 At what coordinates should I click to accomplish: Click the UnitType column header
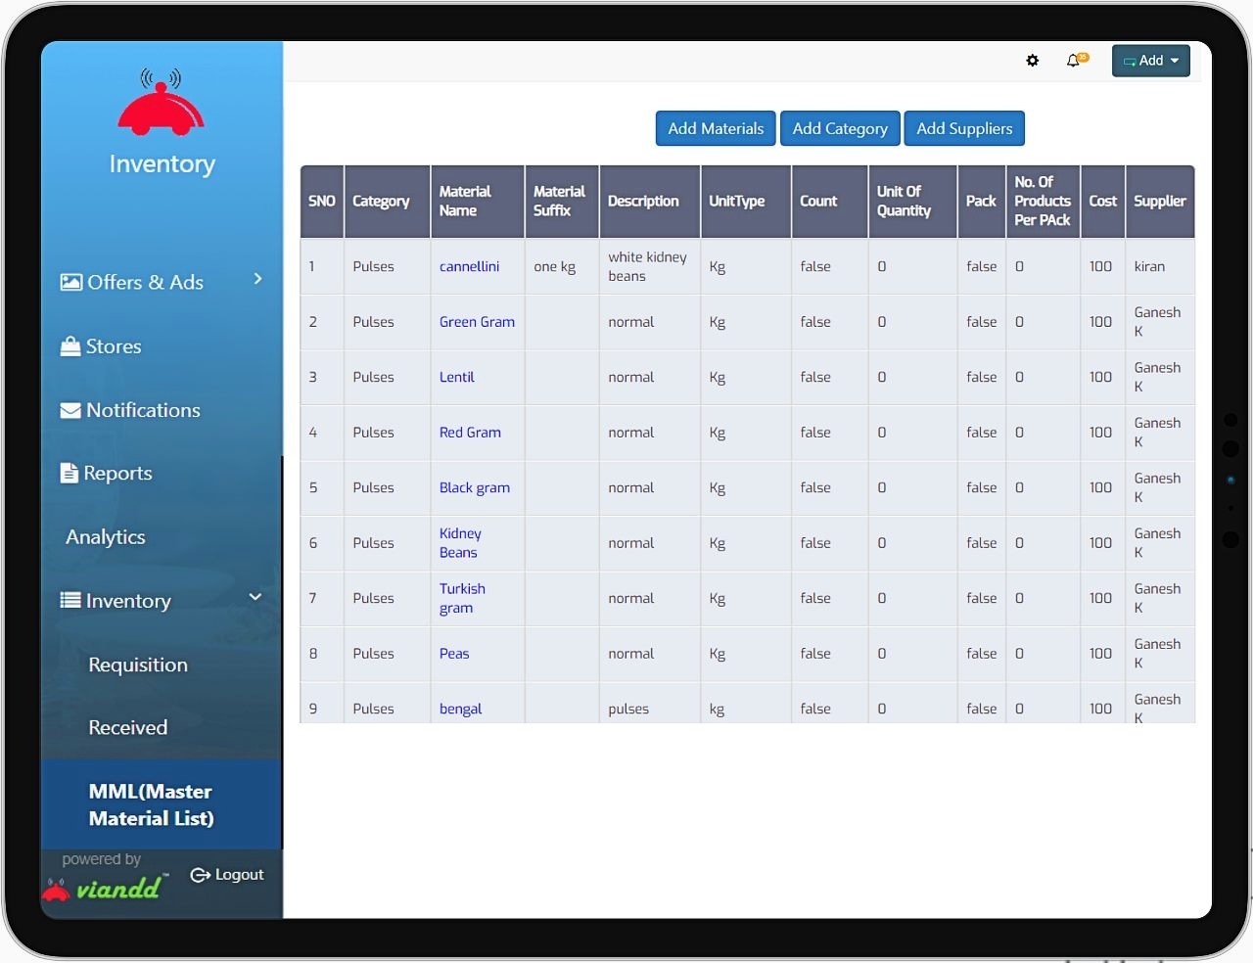[x=746, y=201]
